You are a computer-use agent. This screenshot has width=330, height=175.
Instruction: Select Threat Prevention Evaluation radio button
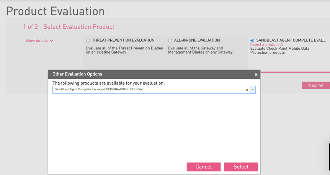88,41
